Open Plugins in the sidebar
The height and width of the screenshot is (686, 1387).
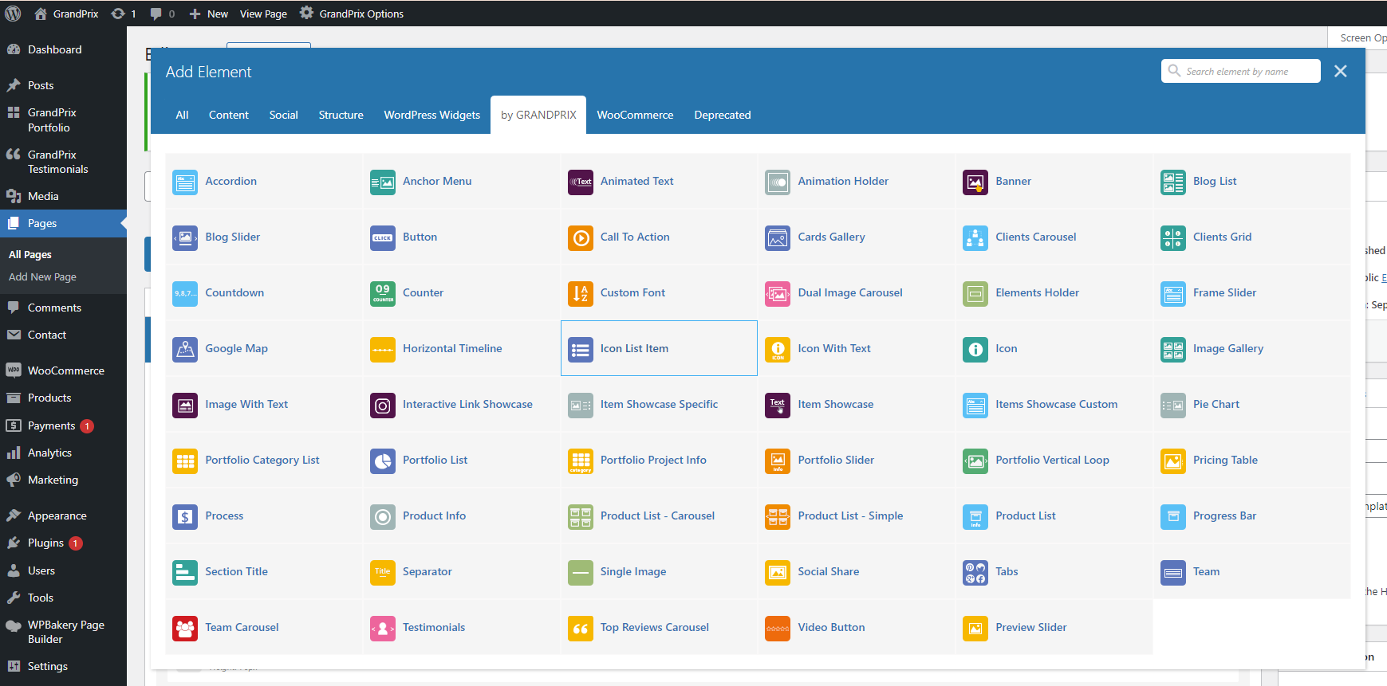(x=63, y=543)
